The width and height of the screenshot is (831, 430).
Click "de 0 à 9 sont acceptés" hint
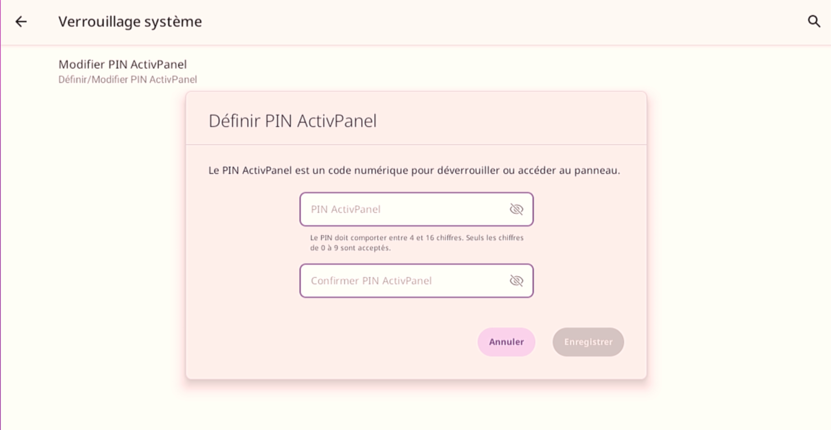350,248
